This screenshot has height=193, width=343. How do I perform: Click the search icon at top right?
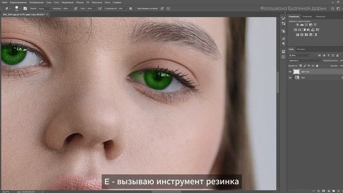332,9
